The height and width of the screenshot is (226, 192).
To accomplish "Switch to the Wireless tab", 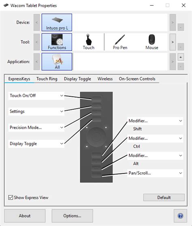I will point(105,79).
